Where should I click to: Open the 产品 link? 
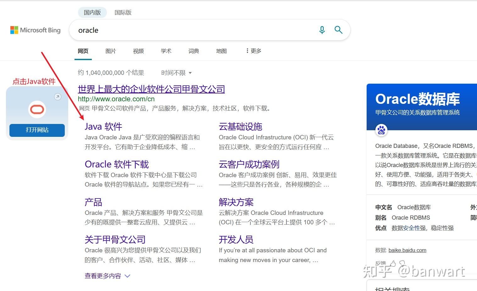click(93, 202)
